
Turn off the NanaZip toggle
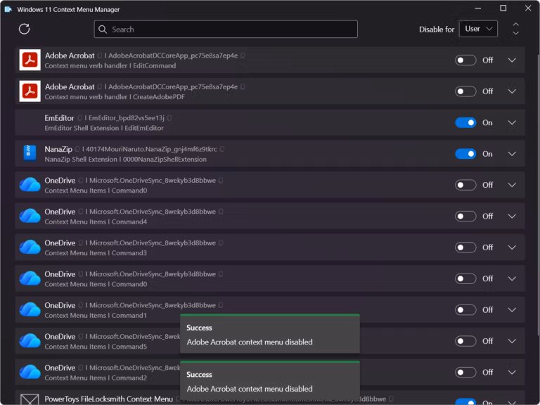point(465,153)
